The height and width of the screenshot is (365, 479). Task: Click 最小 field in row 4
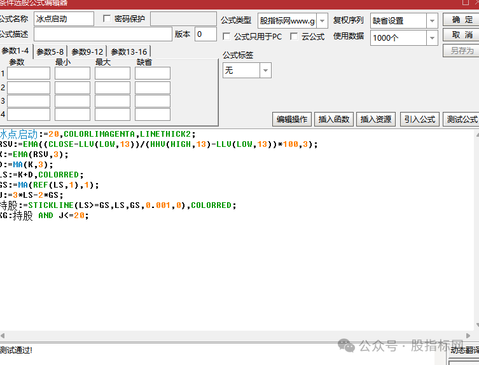[73, 114]
